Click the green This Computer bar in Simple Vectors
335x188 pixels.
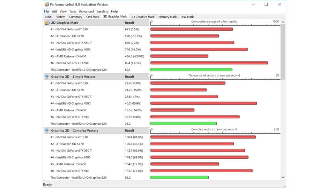(x=184, y=123)
